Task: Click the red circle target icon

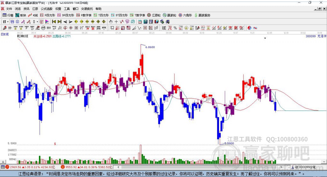Action: [65, 28]
